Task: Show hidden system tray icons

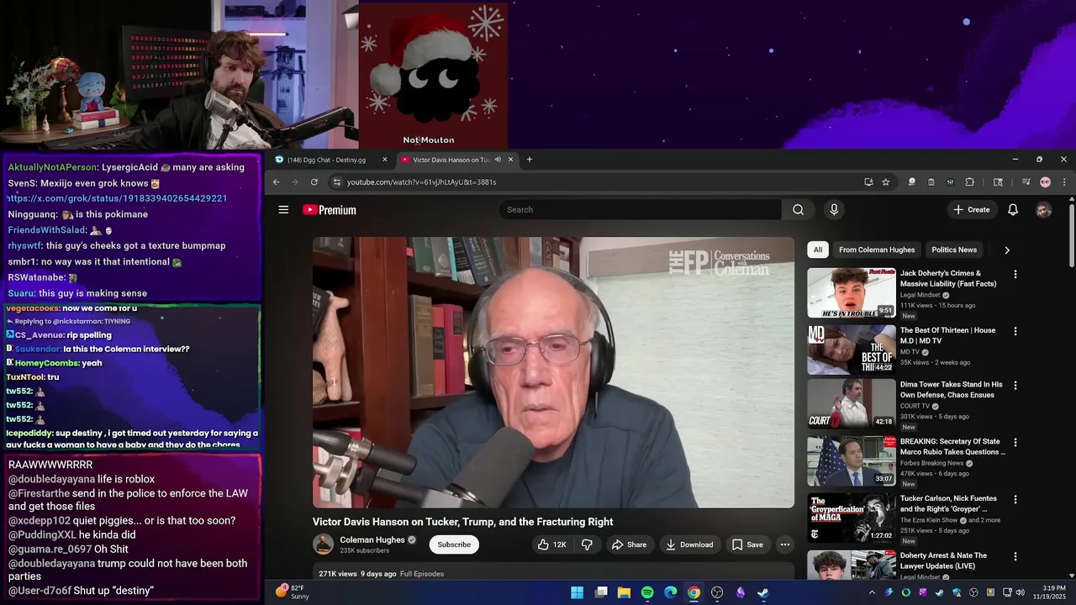Action: point(872,592)
